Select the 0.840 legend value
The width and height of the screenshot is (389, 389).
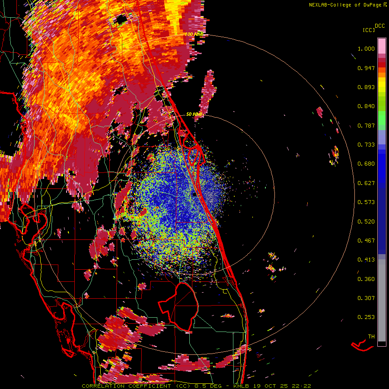(x=366, y=106)
